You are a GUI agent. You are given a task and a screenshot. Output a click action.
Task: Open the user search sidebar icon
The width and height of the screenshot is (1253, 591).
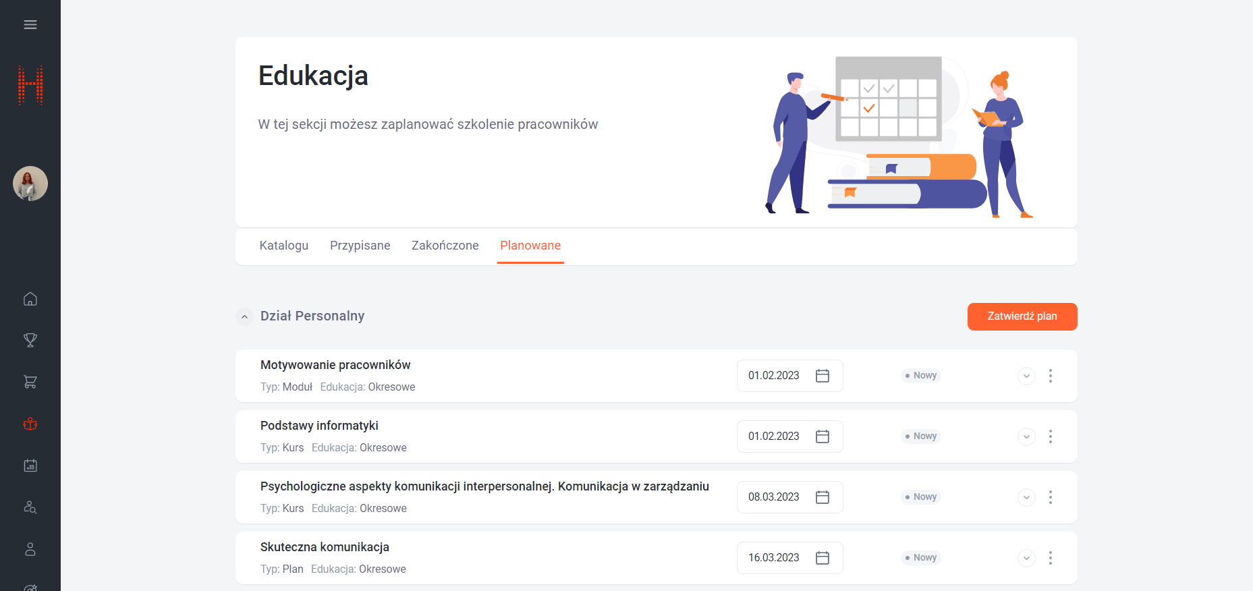click(x=30, y=507)
